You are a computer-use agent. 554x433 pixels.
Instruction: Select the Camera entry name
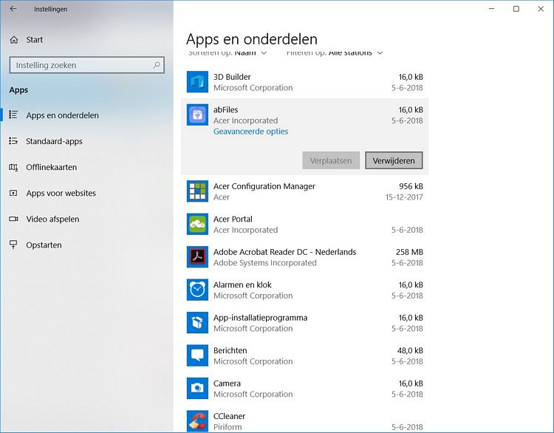point(227,383)
